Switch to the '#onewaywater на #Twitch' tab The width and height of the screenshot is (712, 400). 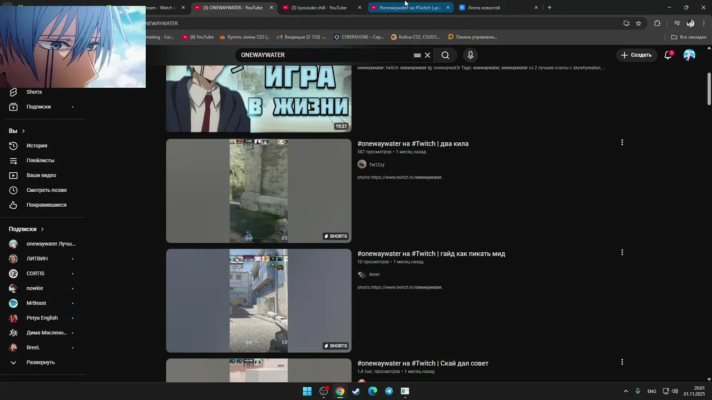[411, 8]
